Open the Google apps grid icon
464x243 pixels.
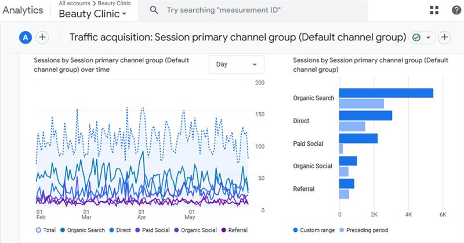click(434, 10)
